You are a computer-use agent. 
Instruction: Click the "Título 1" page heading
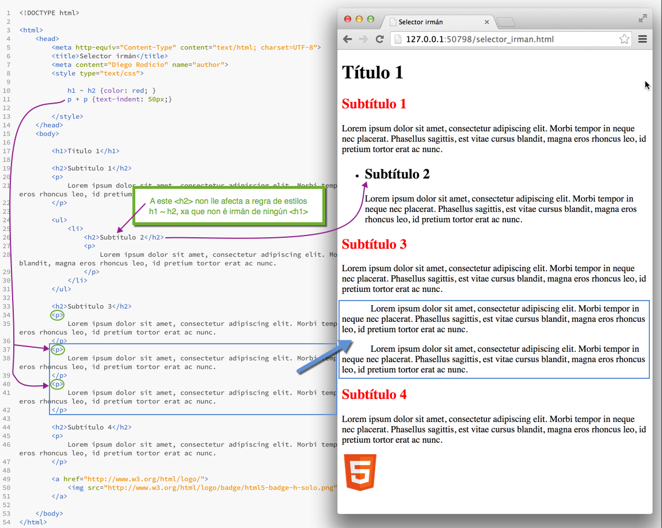click(x=372, y=73)
